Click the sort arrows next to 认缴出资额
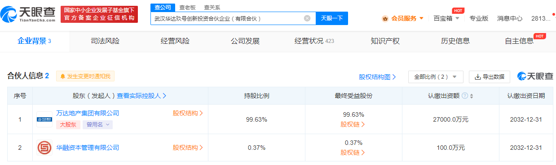Screen dimensions: 556x165 click(x=472, y=96)
